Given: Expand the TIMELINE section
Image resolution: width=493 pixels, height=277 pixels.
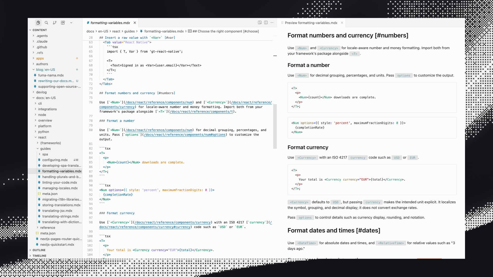Looking at the screenshot, I should tap(55, 256).
